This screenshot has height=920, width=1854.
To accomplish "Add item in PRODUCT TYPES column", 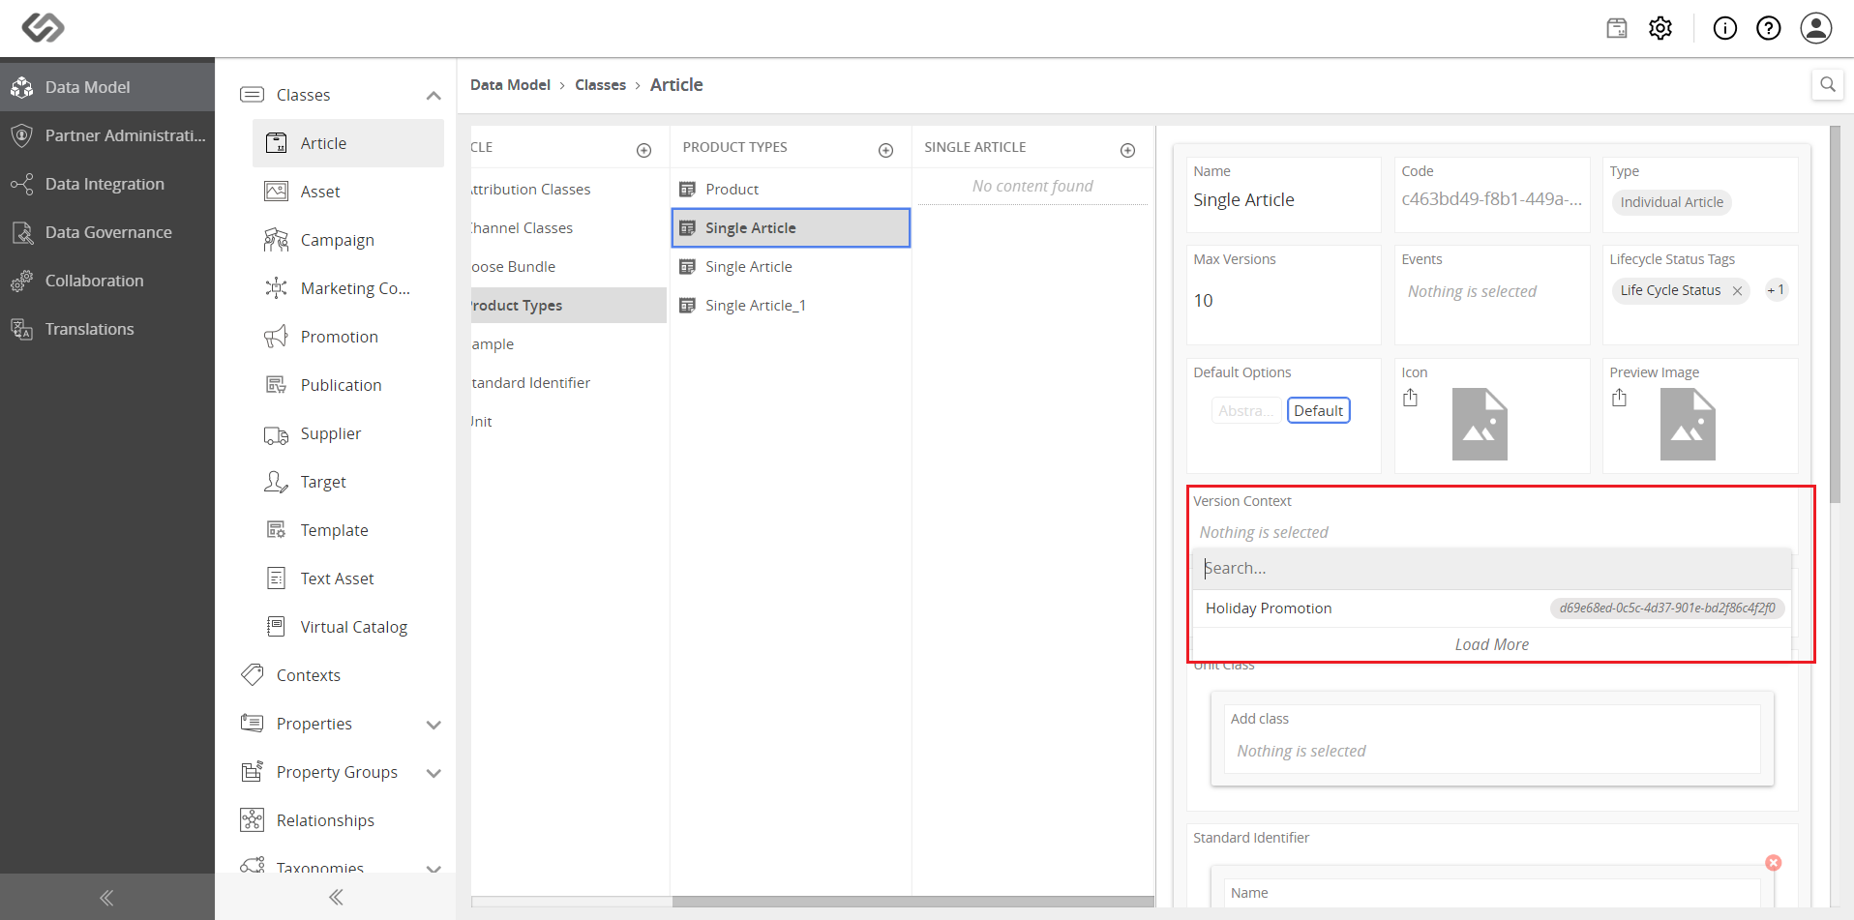I will pos(885,150).
